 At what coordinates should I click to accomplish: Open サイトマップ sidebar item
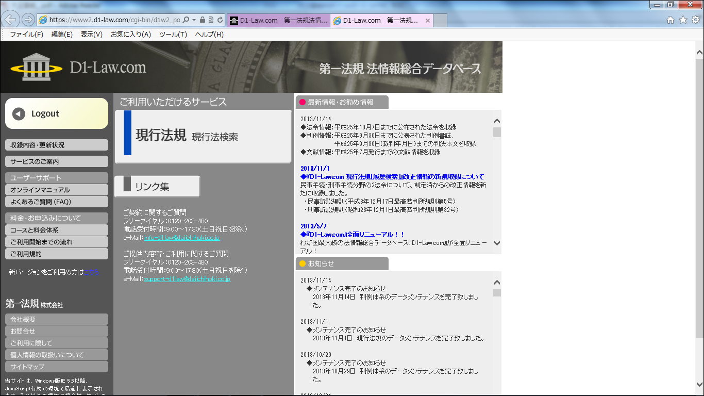click(x=57, y=367)
